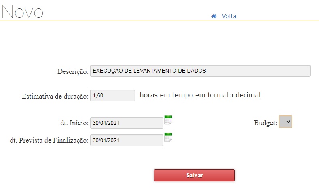319x191 pixels.
Task: Click into the dt. Início date field
Action: 127,123
